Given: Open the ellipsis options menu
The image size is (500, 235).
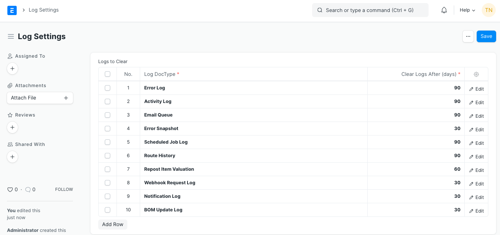Looking at the screenshot, I should pos(468,36).
